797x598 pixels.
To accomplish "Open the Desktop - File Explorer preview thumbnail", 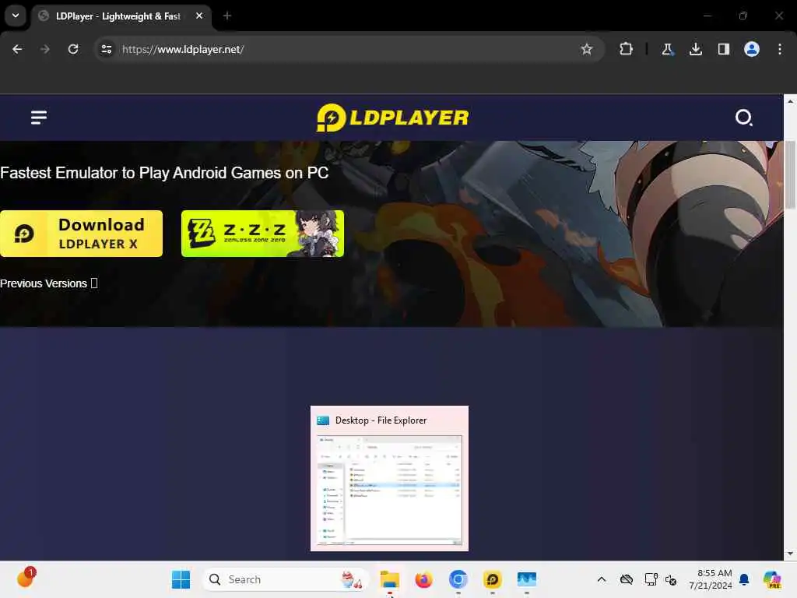I will [x=389, y=479].
